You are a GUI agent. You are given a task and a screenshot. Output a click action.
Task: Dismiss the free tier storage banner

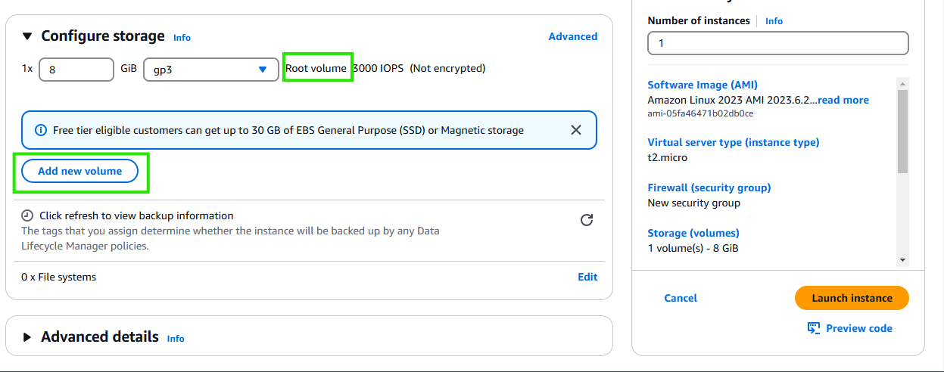pyautogui.click(x=575, y=130)
